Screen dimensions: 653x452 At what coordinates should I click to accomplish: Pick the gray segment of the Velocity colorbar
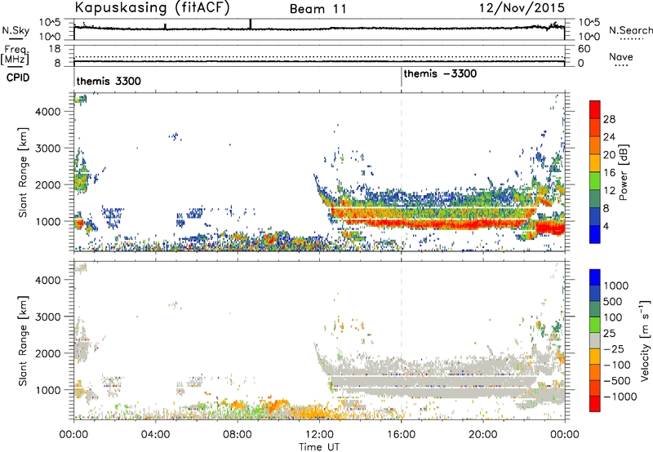(595, 340)
